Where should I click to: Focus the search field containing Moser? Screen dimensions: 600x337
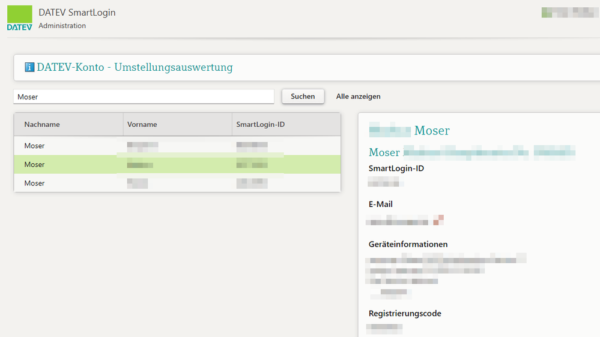tap(144, 97)
